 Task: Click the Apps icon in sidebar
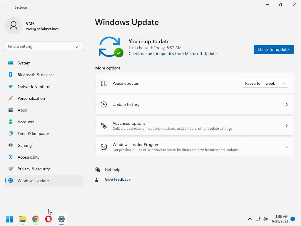coord(11,110)
